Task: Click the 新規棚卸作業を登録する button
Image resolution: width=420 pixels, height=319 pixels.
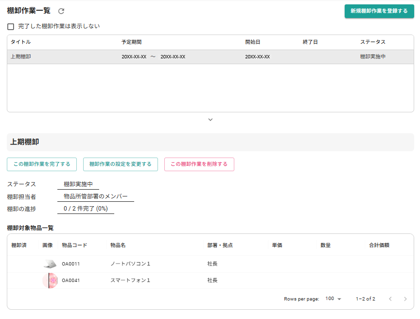Action: 379,11
